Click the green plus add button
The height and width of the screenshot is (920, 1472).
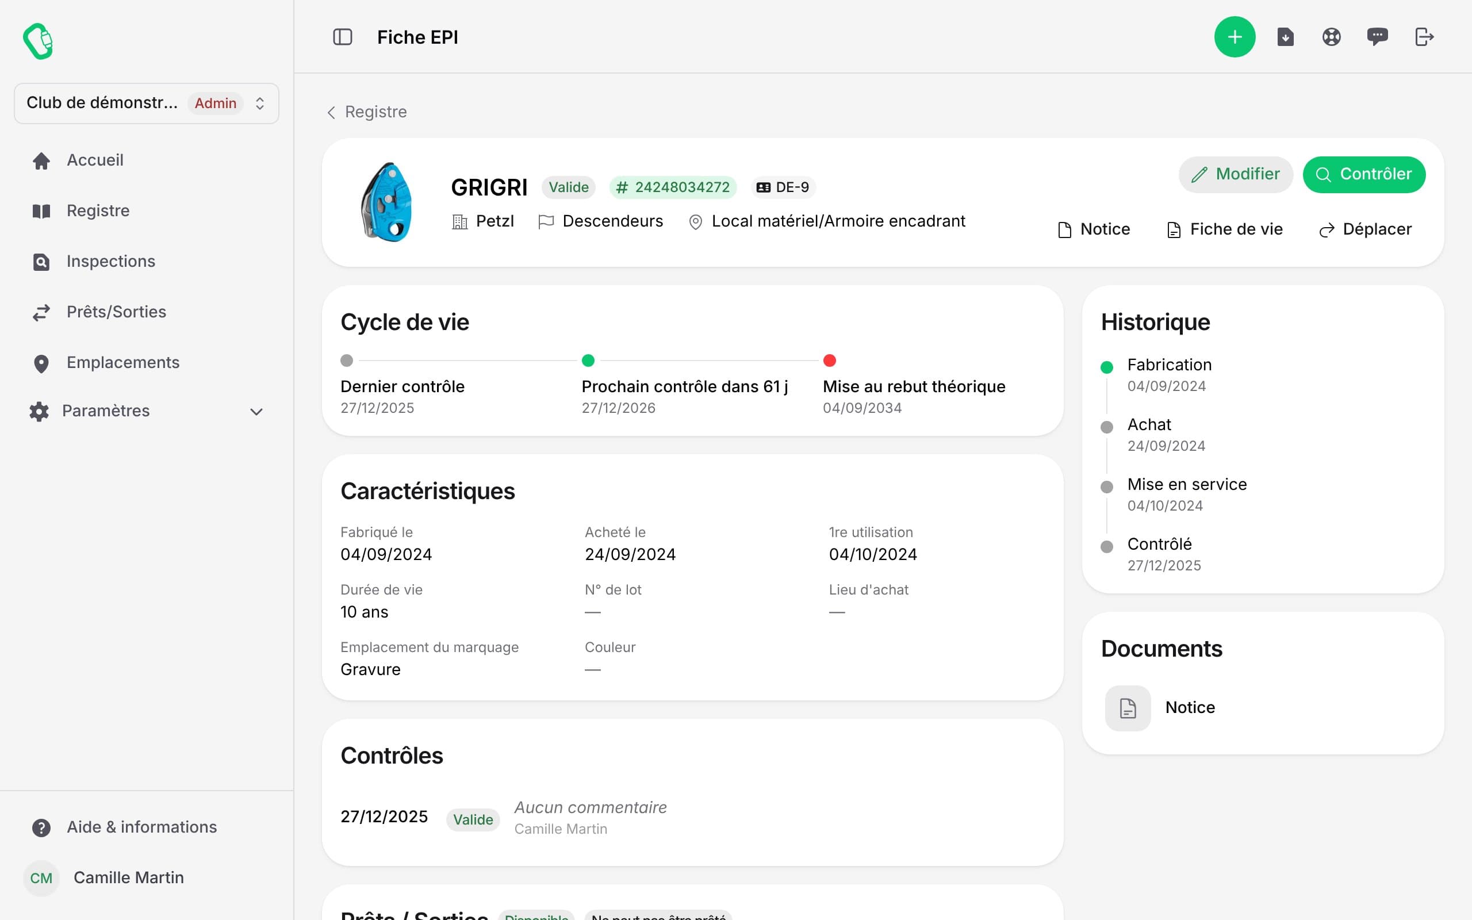pos(1234,37)
